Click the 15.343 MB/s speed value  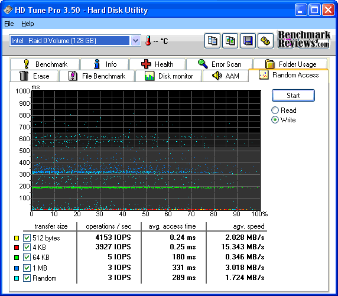pyautogui.click(x=243, y=247)
